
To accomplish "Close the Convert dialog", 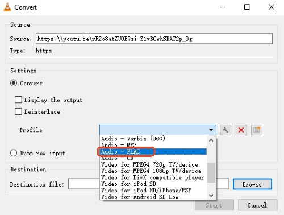I will pyautogui.click(x=272, y=7).
